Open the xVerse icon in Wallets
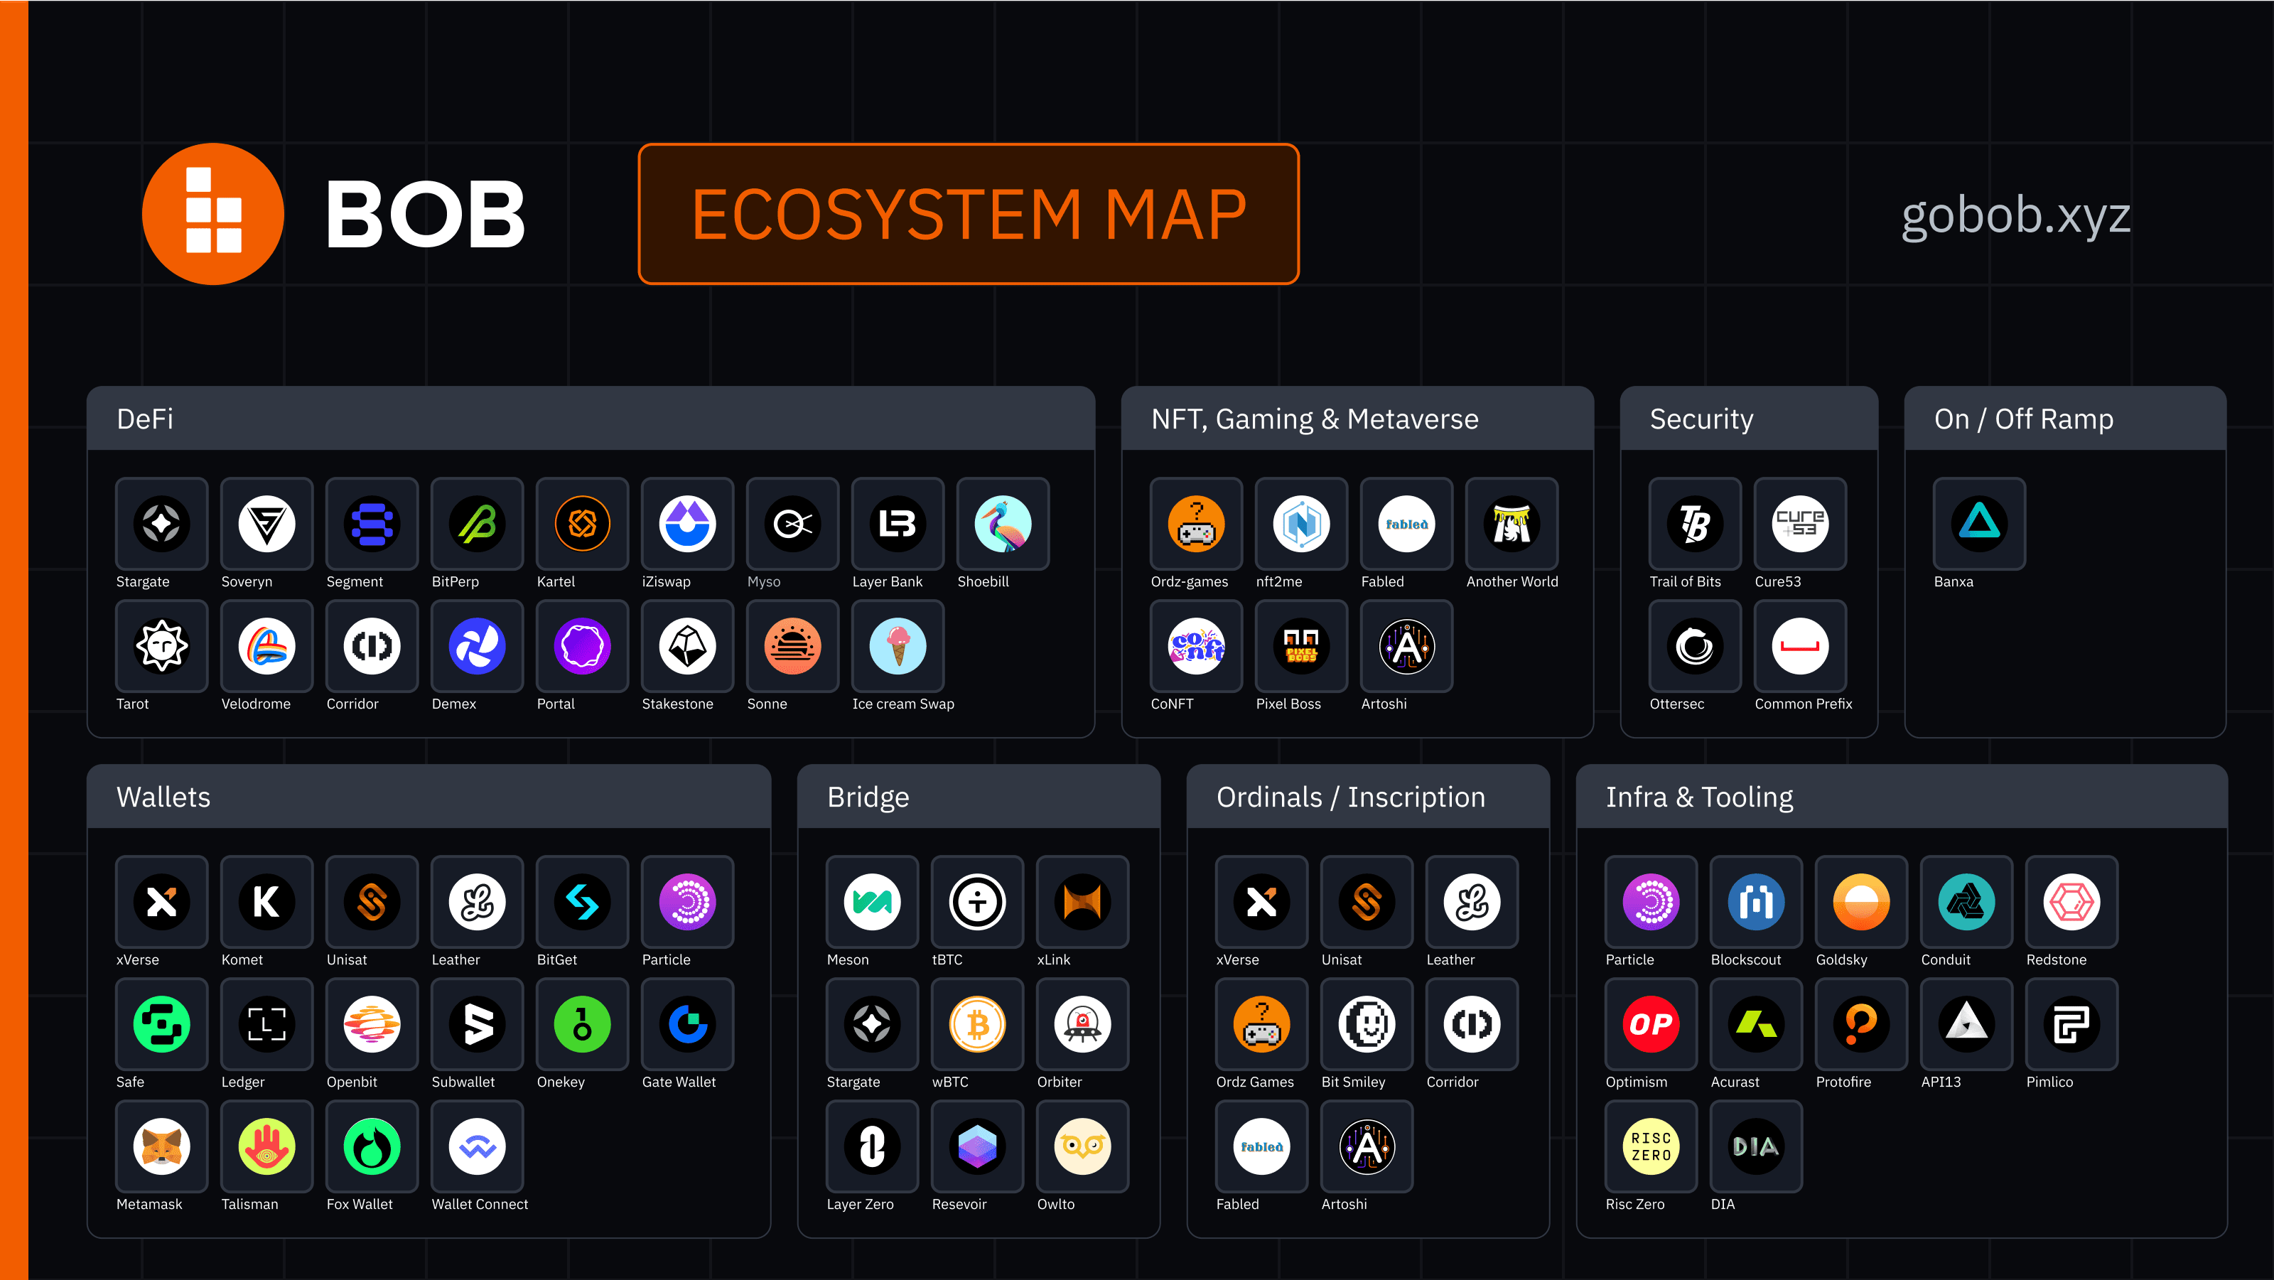 click(161, 901)
